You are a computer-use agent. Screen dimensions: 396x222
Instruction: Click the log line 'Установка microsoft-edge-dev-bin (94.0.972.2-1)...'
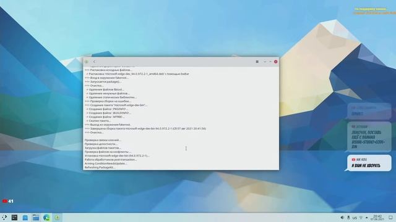tap(117, 156)
